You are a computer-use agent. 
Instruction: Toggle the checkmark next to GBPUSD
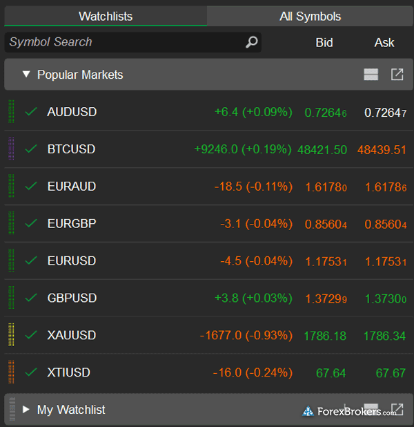31,298
